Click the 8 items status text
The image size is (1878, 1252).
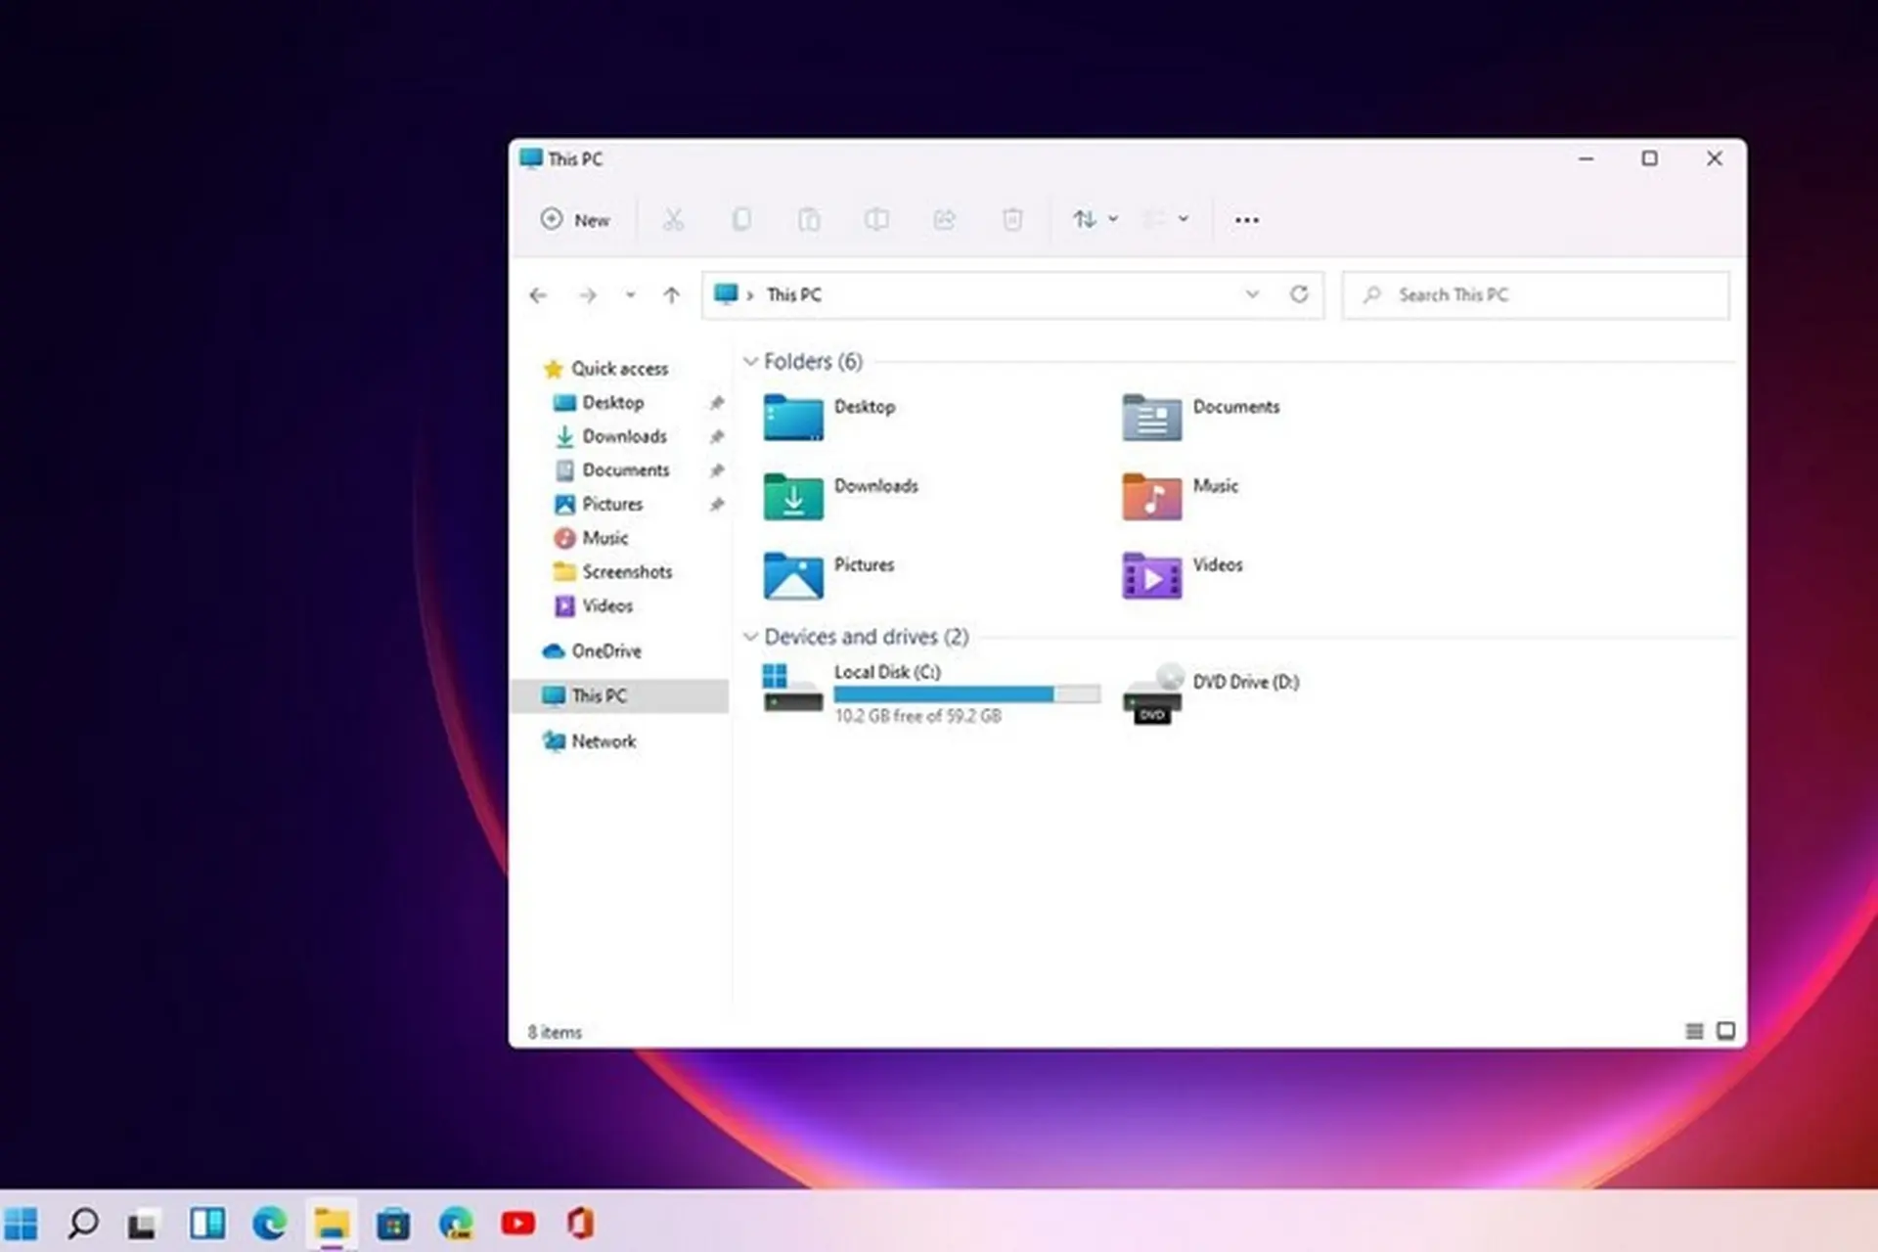click(555, 1033)
